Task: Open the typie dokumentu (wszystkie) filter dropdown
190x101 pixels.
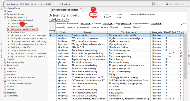Action: [156, 24]
